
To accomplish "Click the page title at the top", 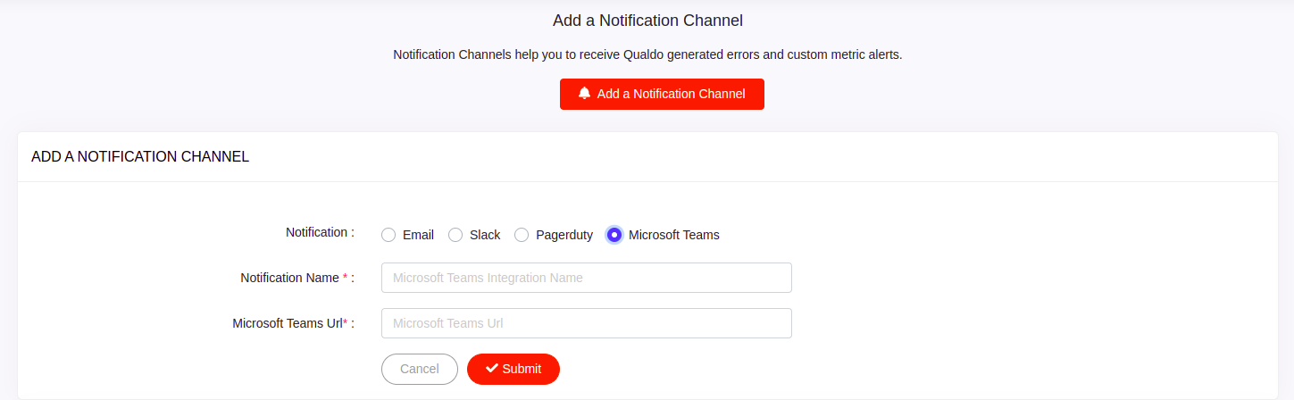I will click(647, 20).
